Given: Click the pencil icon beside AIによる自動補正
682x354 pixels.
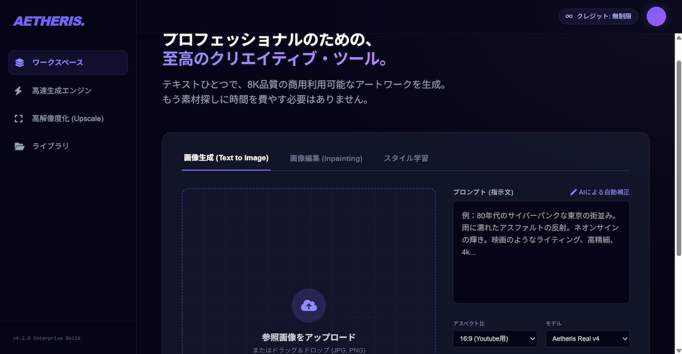Looking at the screenshot, I should click(x=573, y=192).
